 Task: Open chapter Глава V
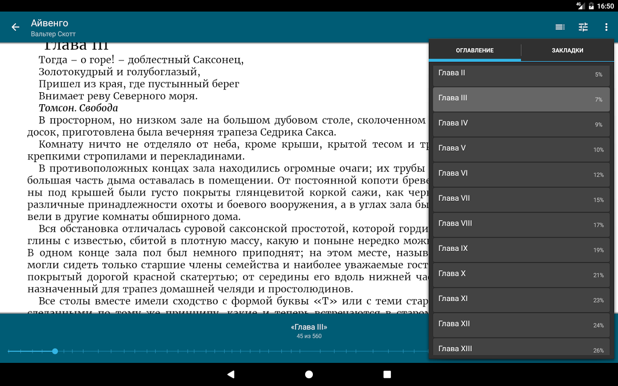click(x=521, y=150)
